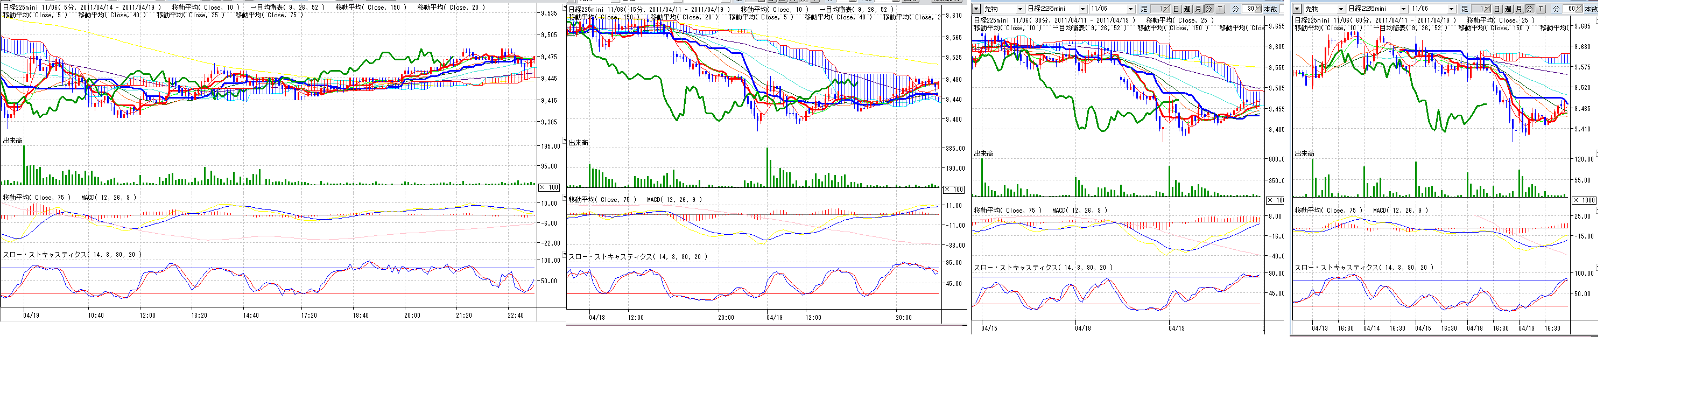Open 先物 product dropdown in 30-minute chart
1688x420 pixels.
1019,9
